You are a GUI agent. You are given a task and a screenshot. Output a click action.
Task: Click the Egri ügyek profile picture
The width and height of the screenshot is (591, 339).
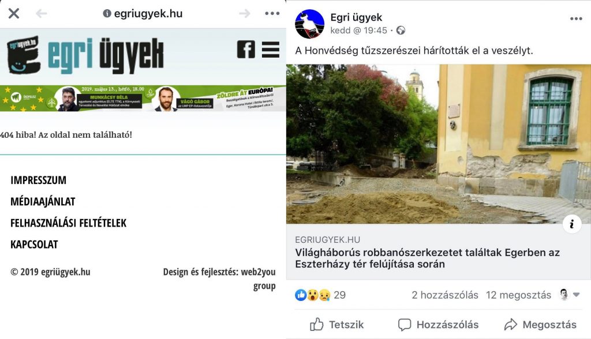point(309,24)
